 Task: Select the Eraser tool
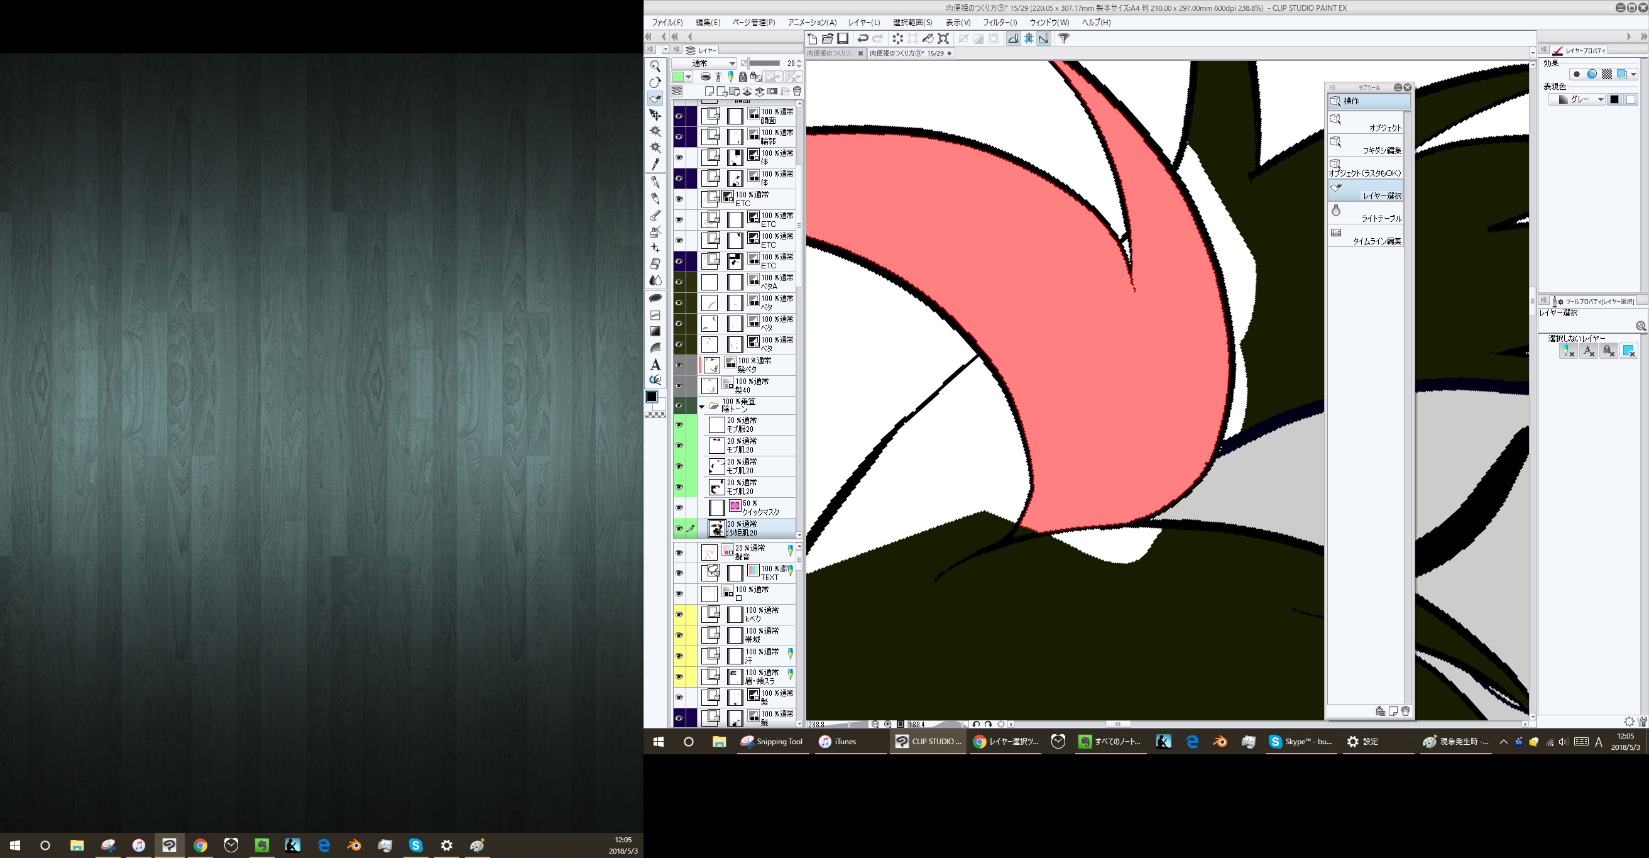click(x=655, y=264)
